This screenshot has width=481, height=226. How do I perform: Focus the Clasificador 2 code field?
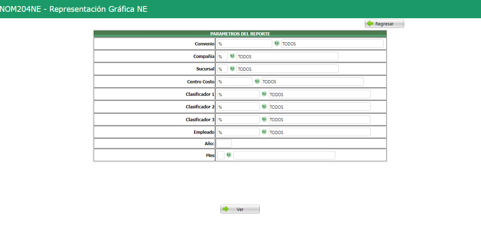(238, 107)
